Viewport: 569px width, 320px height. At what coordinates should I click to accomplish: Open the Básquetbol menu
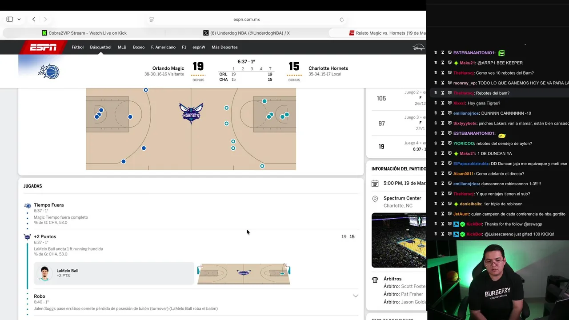pyautogui.click(x=100, y=47)
